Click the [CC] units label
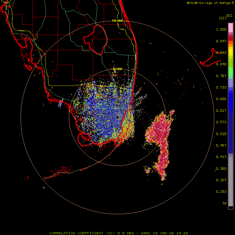The height and width of the screenshot is (235, 235). 223,18
